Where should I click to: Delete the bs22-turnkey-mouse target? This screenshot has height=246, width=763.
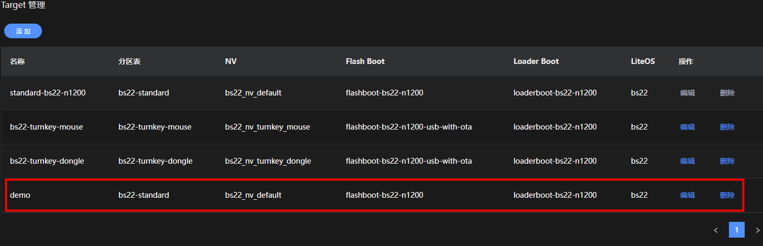pos(727,127)
